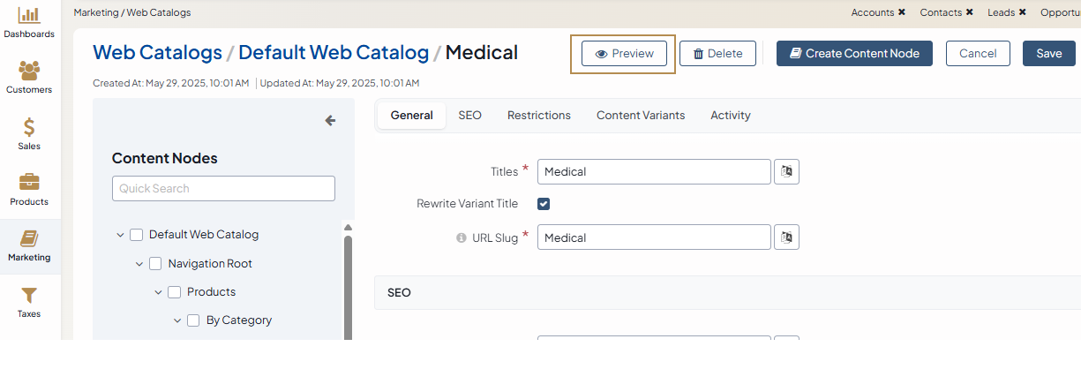
Task: Open the Taxes funnel icon
Action: pyautogui.click(x=29, y=295)
